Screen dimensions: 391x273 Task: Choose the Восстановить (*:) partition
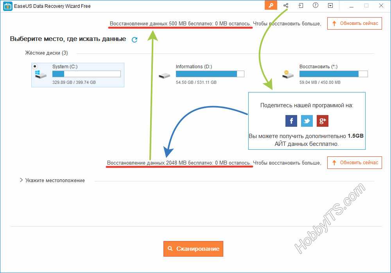[x=325, y=74]
